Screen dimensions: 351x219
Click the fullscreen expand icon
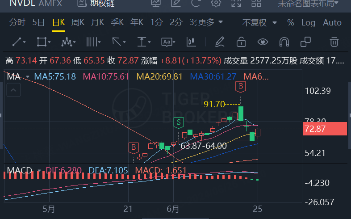coord(236,3)
